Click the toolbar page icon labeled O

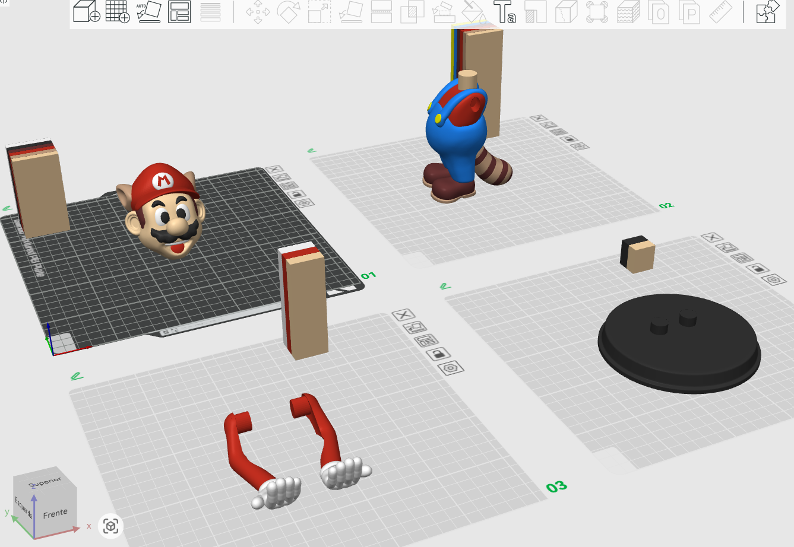[x=659, y=12]
